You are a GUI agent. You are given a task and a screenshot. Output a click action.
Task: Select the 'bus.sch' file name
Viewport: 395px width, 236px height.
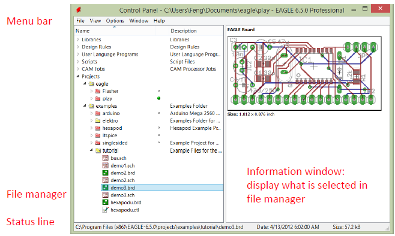pyautogui.click(x=118, y=158)
